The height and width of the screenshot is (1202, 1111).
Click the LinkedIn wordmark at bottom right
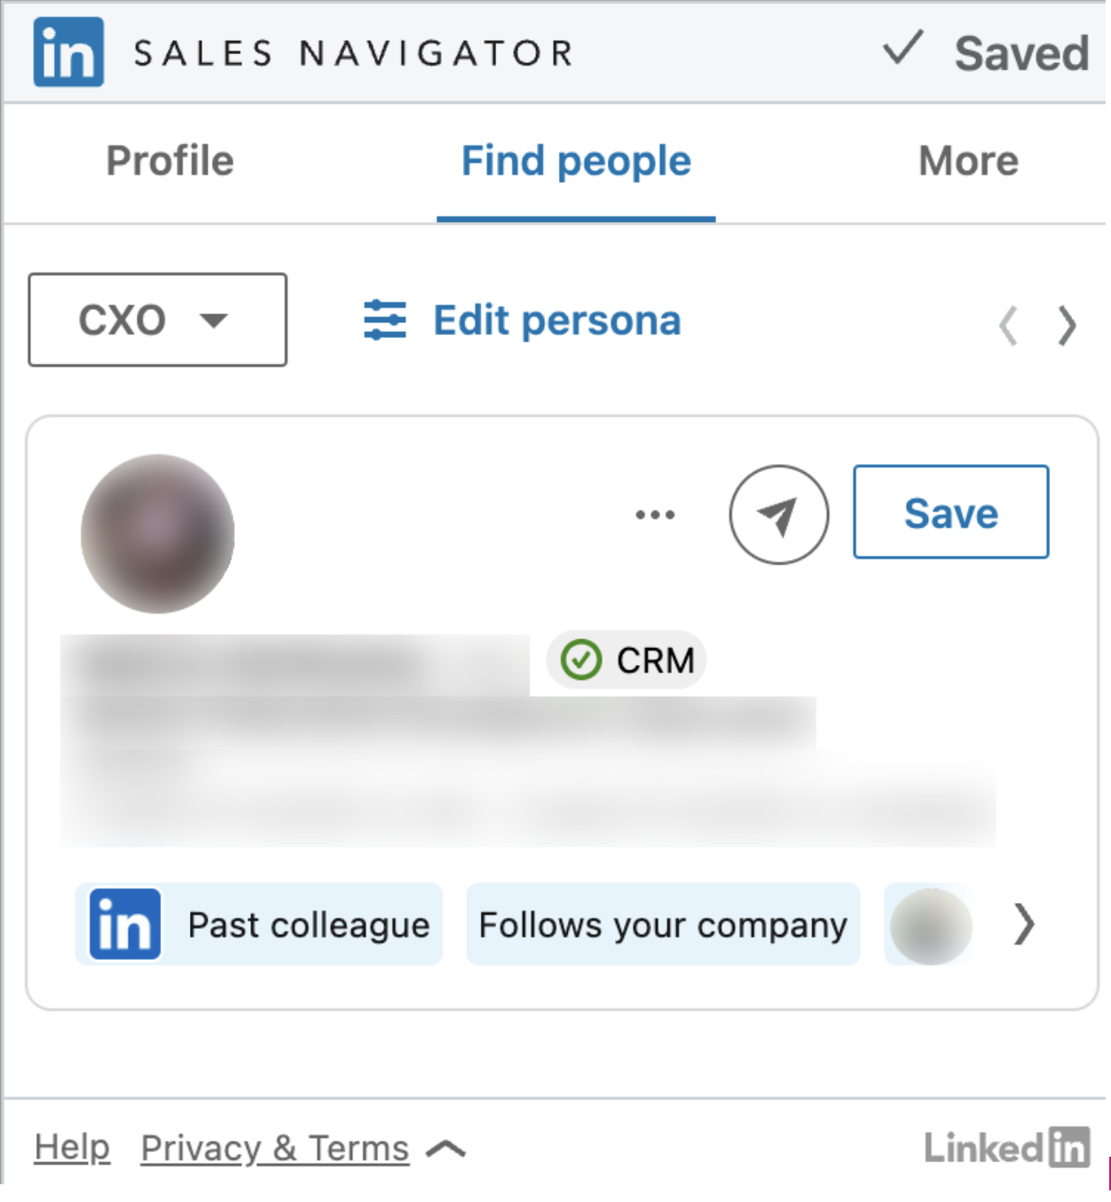tap(1005, 1147)
